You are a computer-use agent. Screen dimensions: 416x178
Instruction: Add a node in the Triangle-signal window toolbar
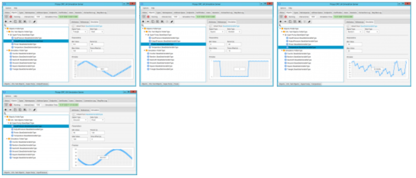6,21
